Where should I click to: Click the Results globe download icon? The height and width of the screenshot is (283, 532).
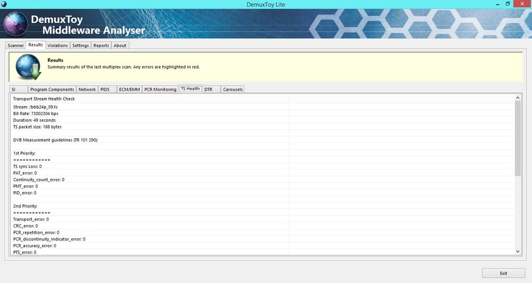click(x=28, y=67)
